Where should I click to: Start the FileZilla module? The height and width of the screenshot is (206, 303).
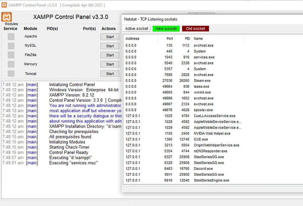(110, 55)
